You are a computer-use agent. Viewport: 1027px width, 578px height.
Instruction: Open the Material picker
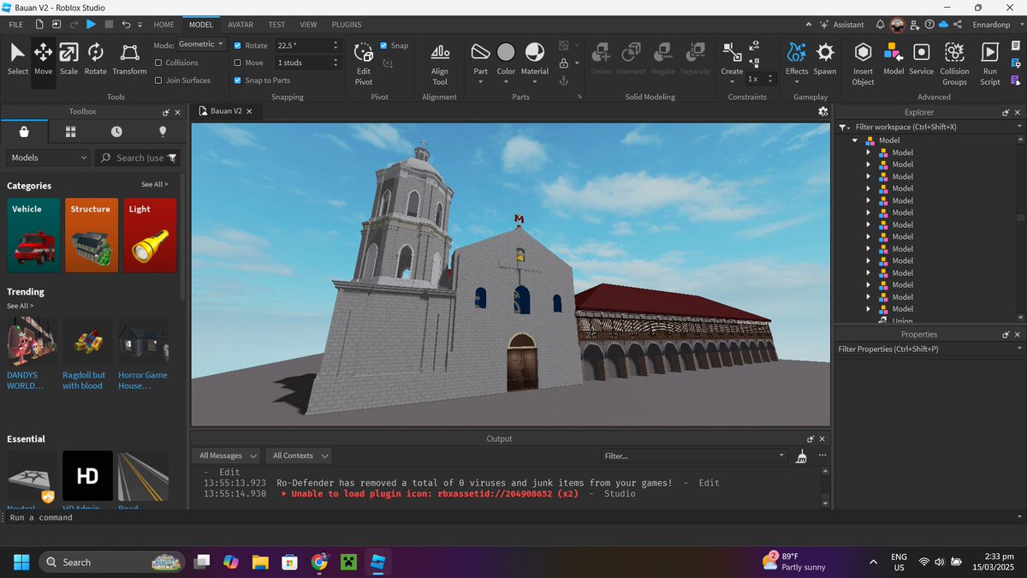(x=535, y=63)
